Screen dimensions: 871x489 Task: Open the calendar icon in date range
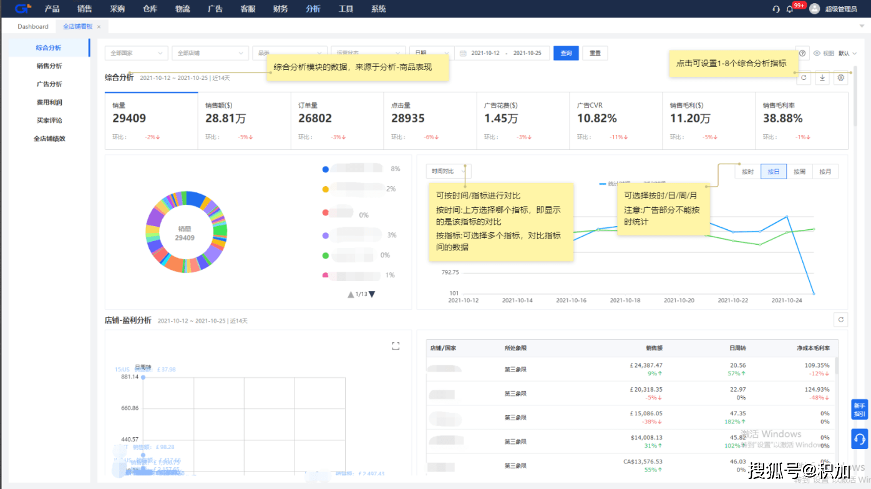463,53
